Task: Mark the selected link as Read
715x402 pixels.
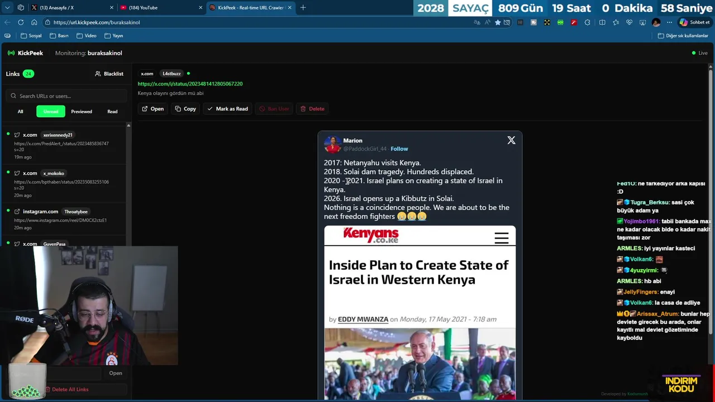Action: click(x=227, y=109)
